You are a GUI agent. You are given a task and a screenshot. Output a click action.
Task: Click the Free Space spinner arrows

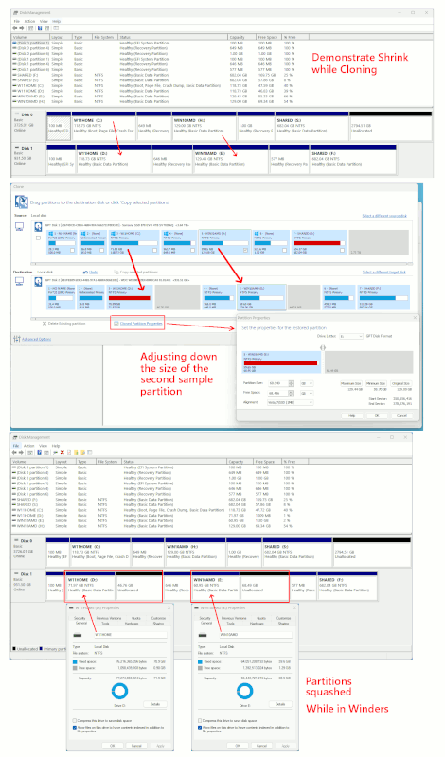(x=291, y=393)
